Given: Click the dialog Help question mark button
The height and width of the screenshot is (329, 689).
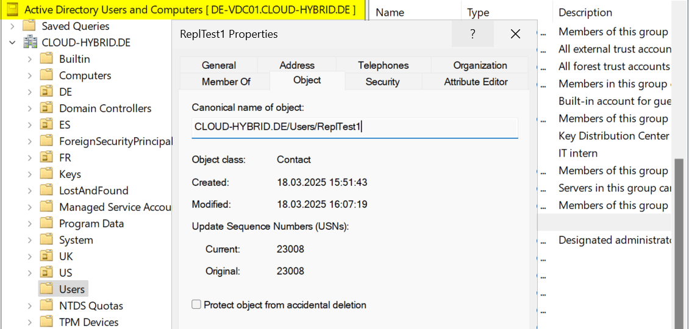Looking at the screenshot, I should click(473, 34).
